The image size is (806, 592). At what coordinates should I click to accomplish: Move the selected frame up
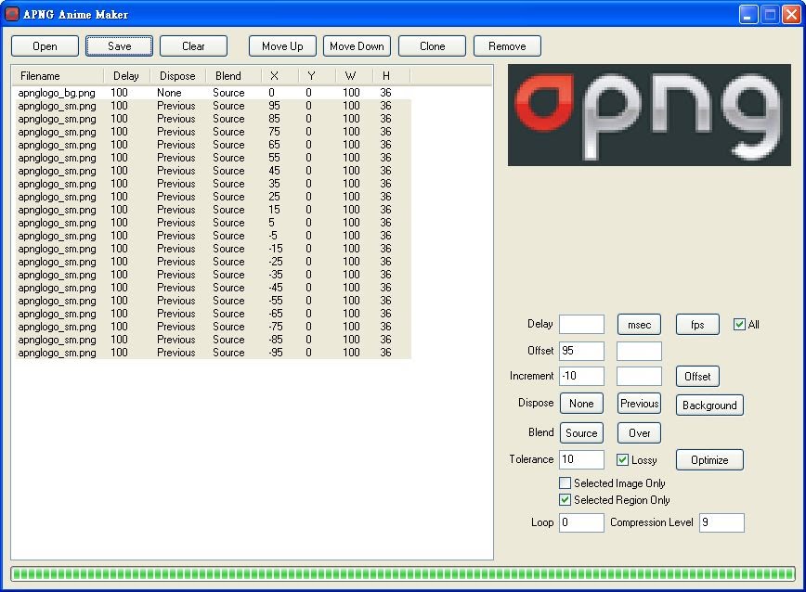(x=282, y=46)
